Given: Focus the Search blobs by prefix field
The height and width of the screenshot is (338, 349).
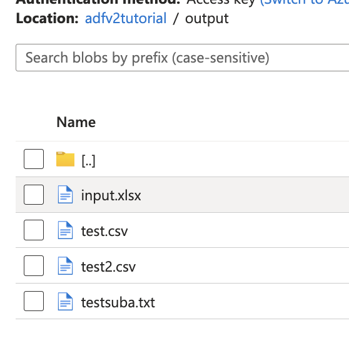Looking at the screenshot, I should 182,58.
